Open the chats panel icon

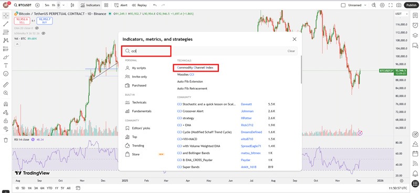415,46
